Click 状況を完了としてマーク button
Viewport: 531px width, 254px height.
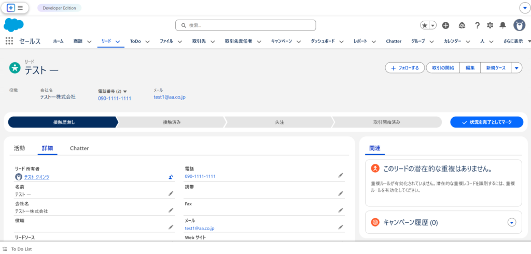click(x=486, y=122)
